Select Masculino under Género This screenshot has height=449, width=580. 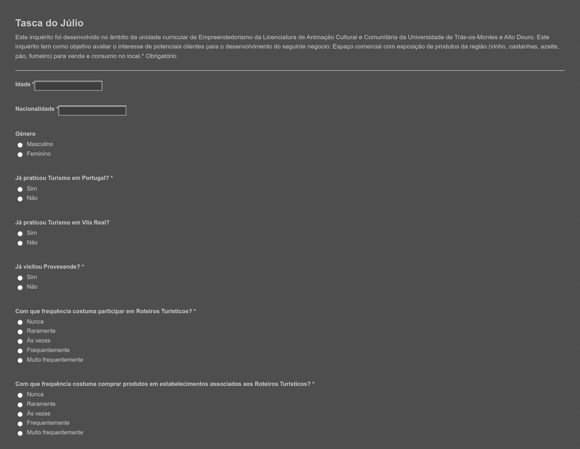point(20,145)
